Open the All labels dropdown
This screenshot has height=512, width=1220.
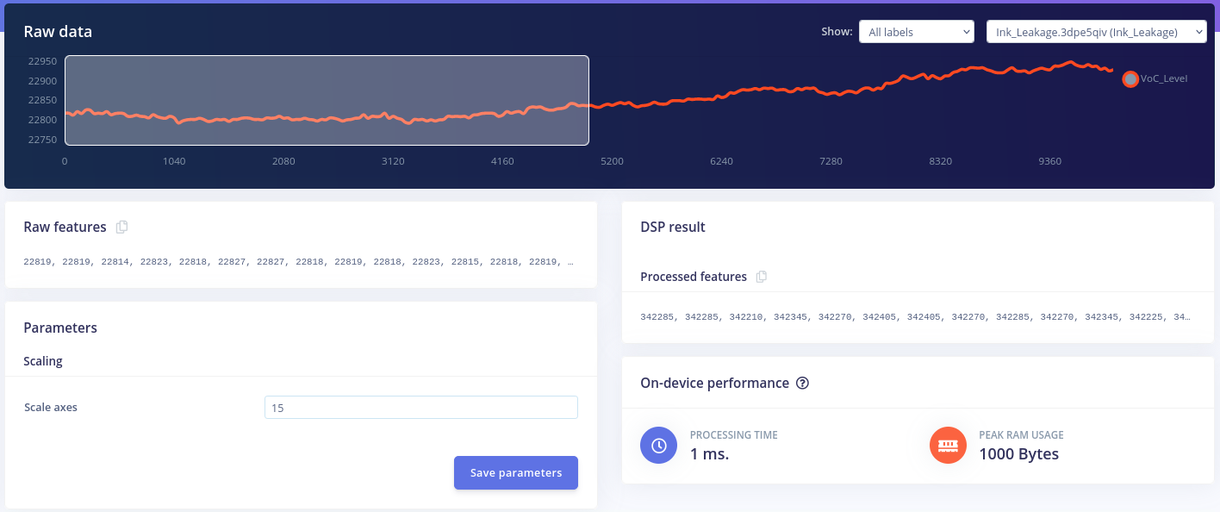[x=917, y=32]
